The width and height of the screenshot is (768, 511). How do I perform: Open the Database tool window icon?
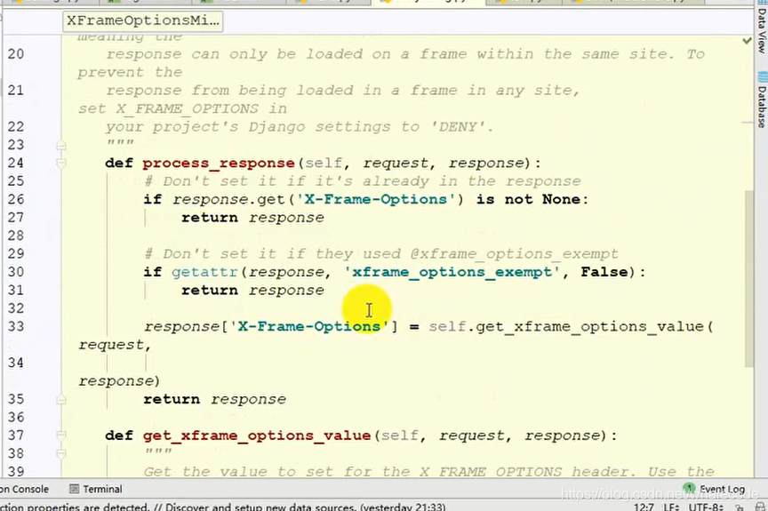click(762, 76)
